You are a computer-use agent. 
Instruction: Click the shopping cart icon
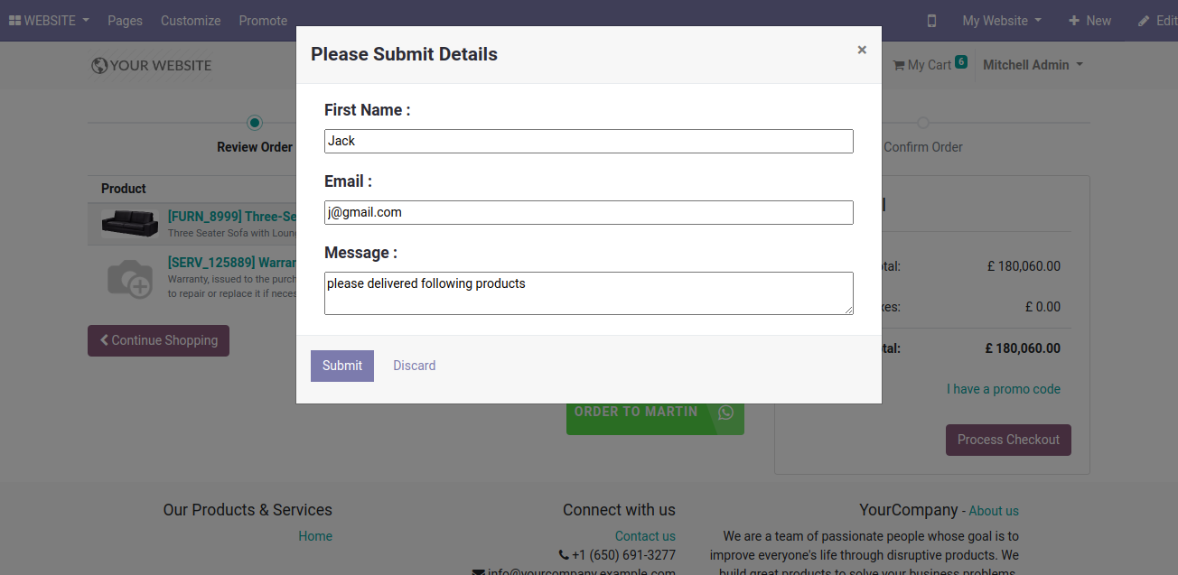pos(899,65)
